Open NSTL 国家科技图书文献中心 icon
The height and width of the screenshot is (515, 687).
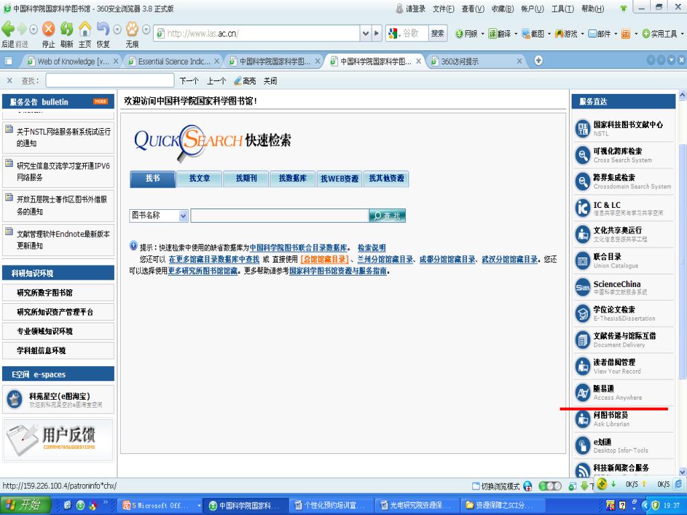583,129
